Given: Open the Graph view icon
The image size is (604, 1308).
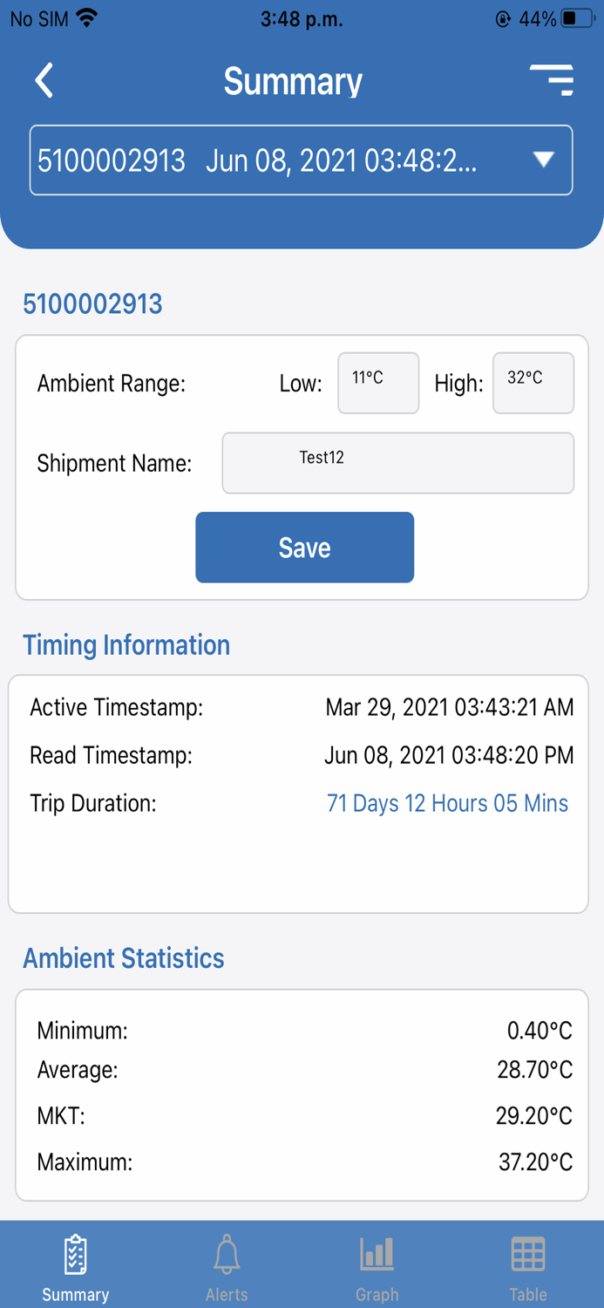Looking at the screenshot, I should (377, 1253).
